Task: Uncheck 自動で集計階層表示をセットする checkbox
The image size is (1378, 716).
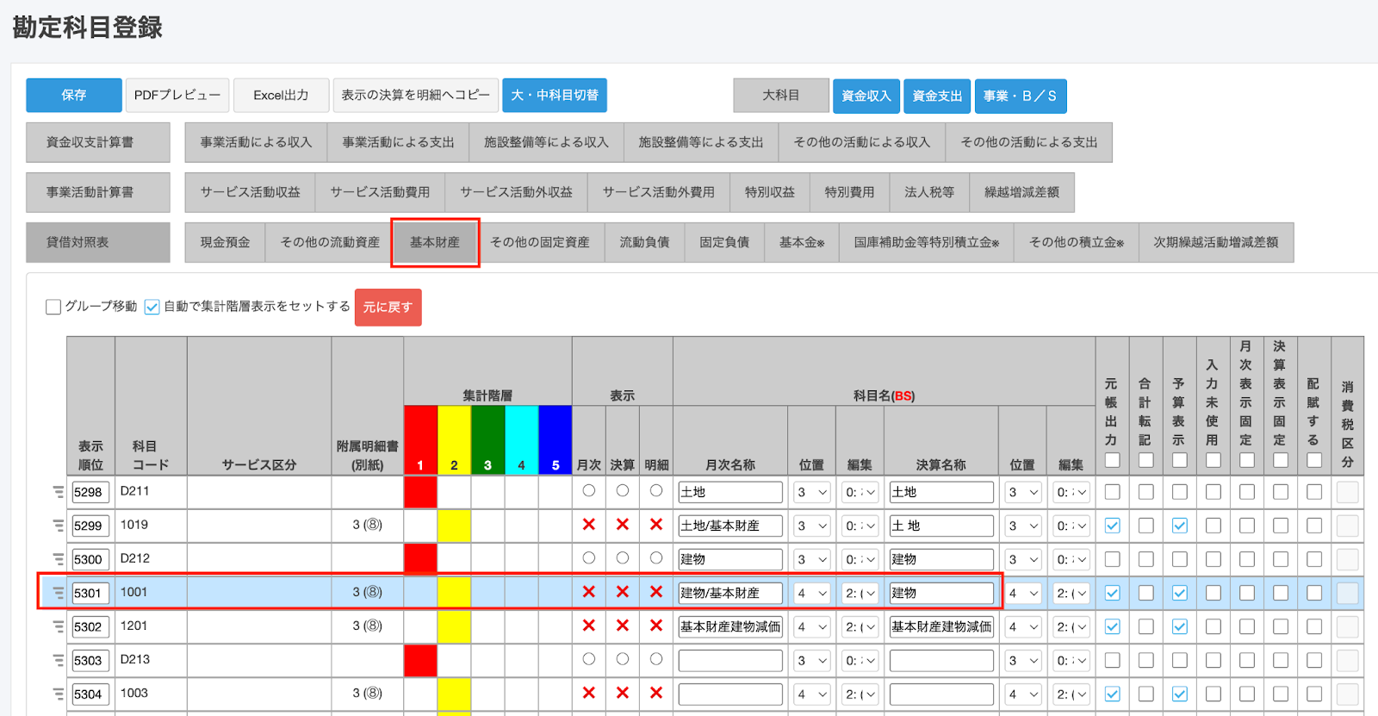Action: pyautogui.click(x=152, y=307)
